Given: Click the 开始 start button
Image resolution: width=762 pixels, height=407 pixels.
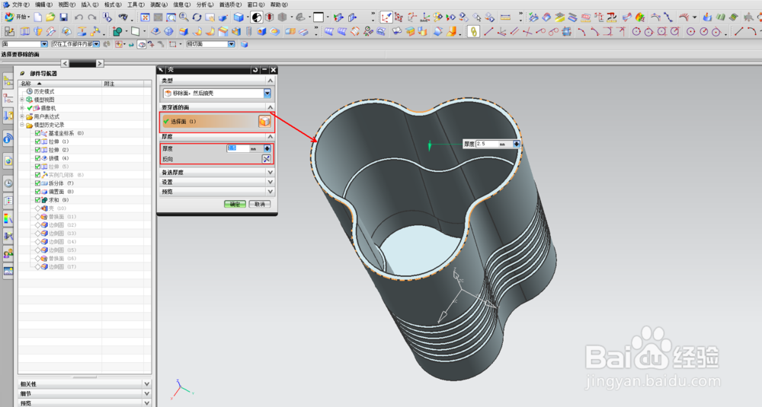Looking at the screenshot, I should (17, 17).
